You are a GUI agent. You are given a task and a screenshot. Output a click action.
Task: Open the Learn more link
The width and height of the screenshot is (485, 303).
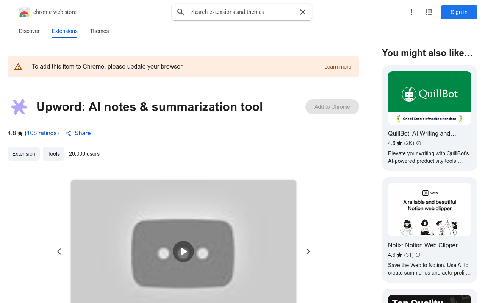(338, 67)
